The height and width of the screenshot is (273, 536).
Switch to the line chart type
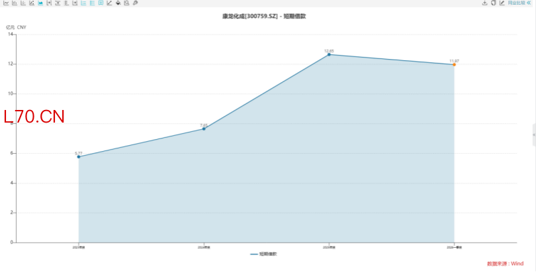[6, 3]
